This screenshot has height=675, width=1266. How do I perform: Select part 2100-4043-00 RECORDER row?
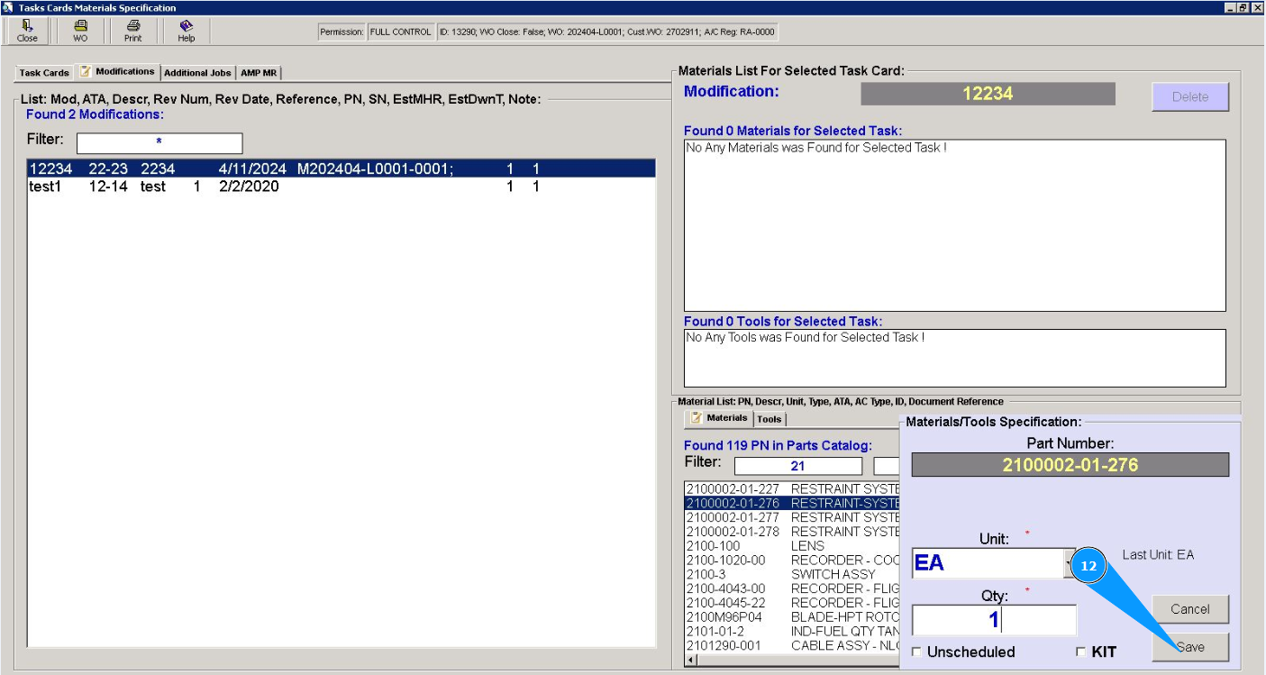(792, 588)
